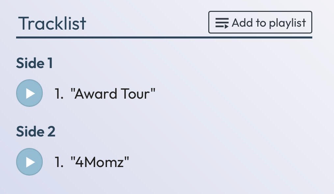Click the "Add to playlist" label text
This screenshot has width=334, height=194.
coord(269,23)
